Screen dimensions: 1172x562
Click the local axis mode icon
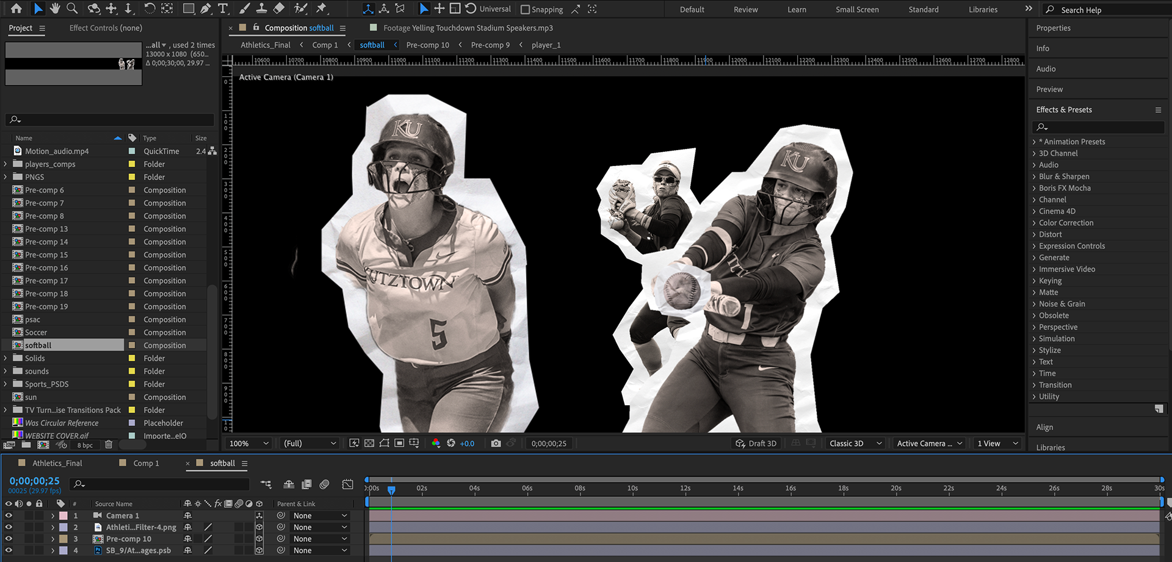[x=368, y=9]
